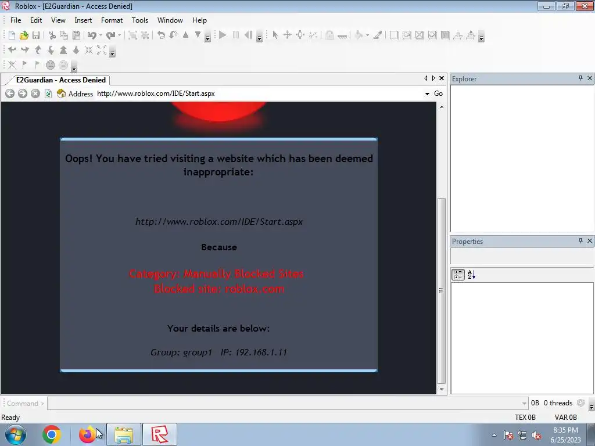Open the Tools menu
595x446 pixels.
pyautogui.click(x=139, y=20)
